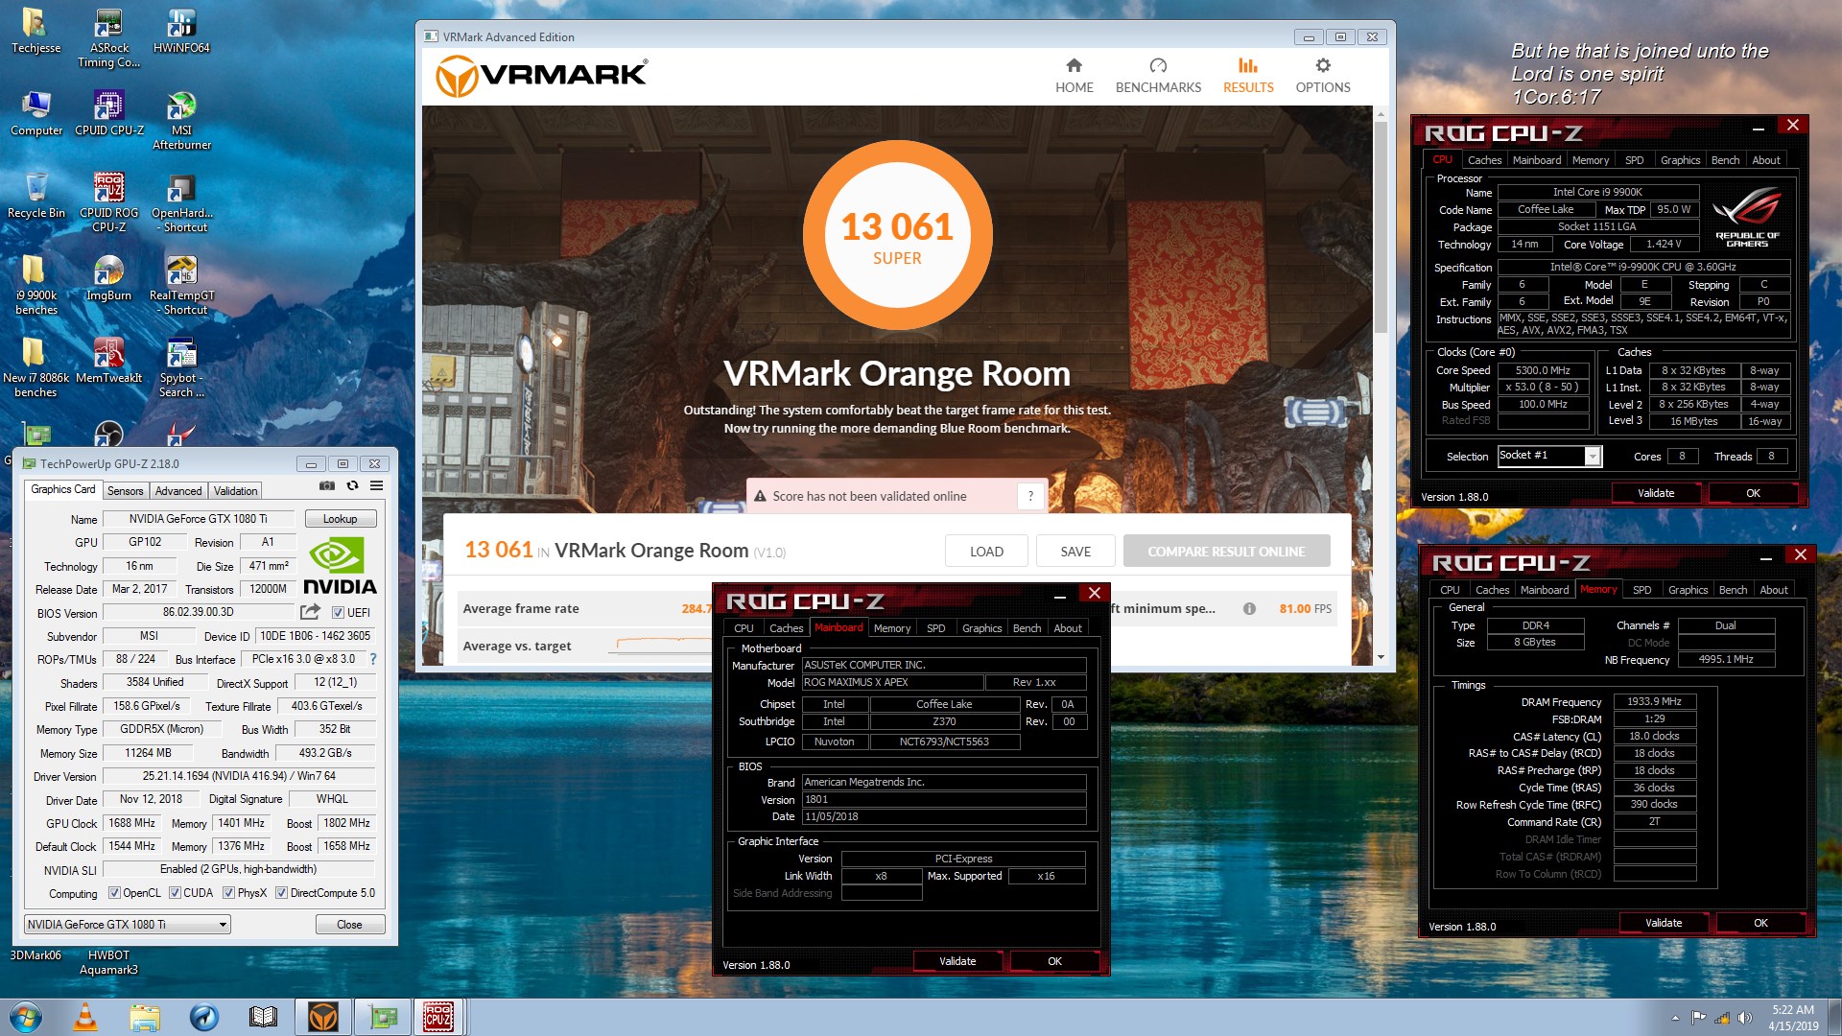The width and height of the screenshot is (1842, 1036).
Task: Toggle the DirectCompute 5.0 checkbox
Action: (x=281, y=893)
